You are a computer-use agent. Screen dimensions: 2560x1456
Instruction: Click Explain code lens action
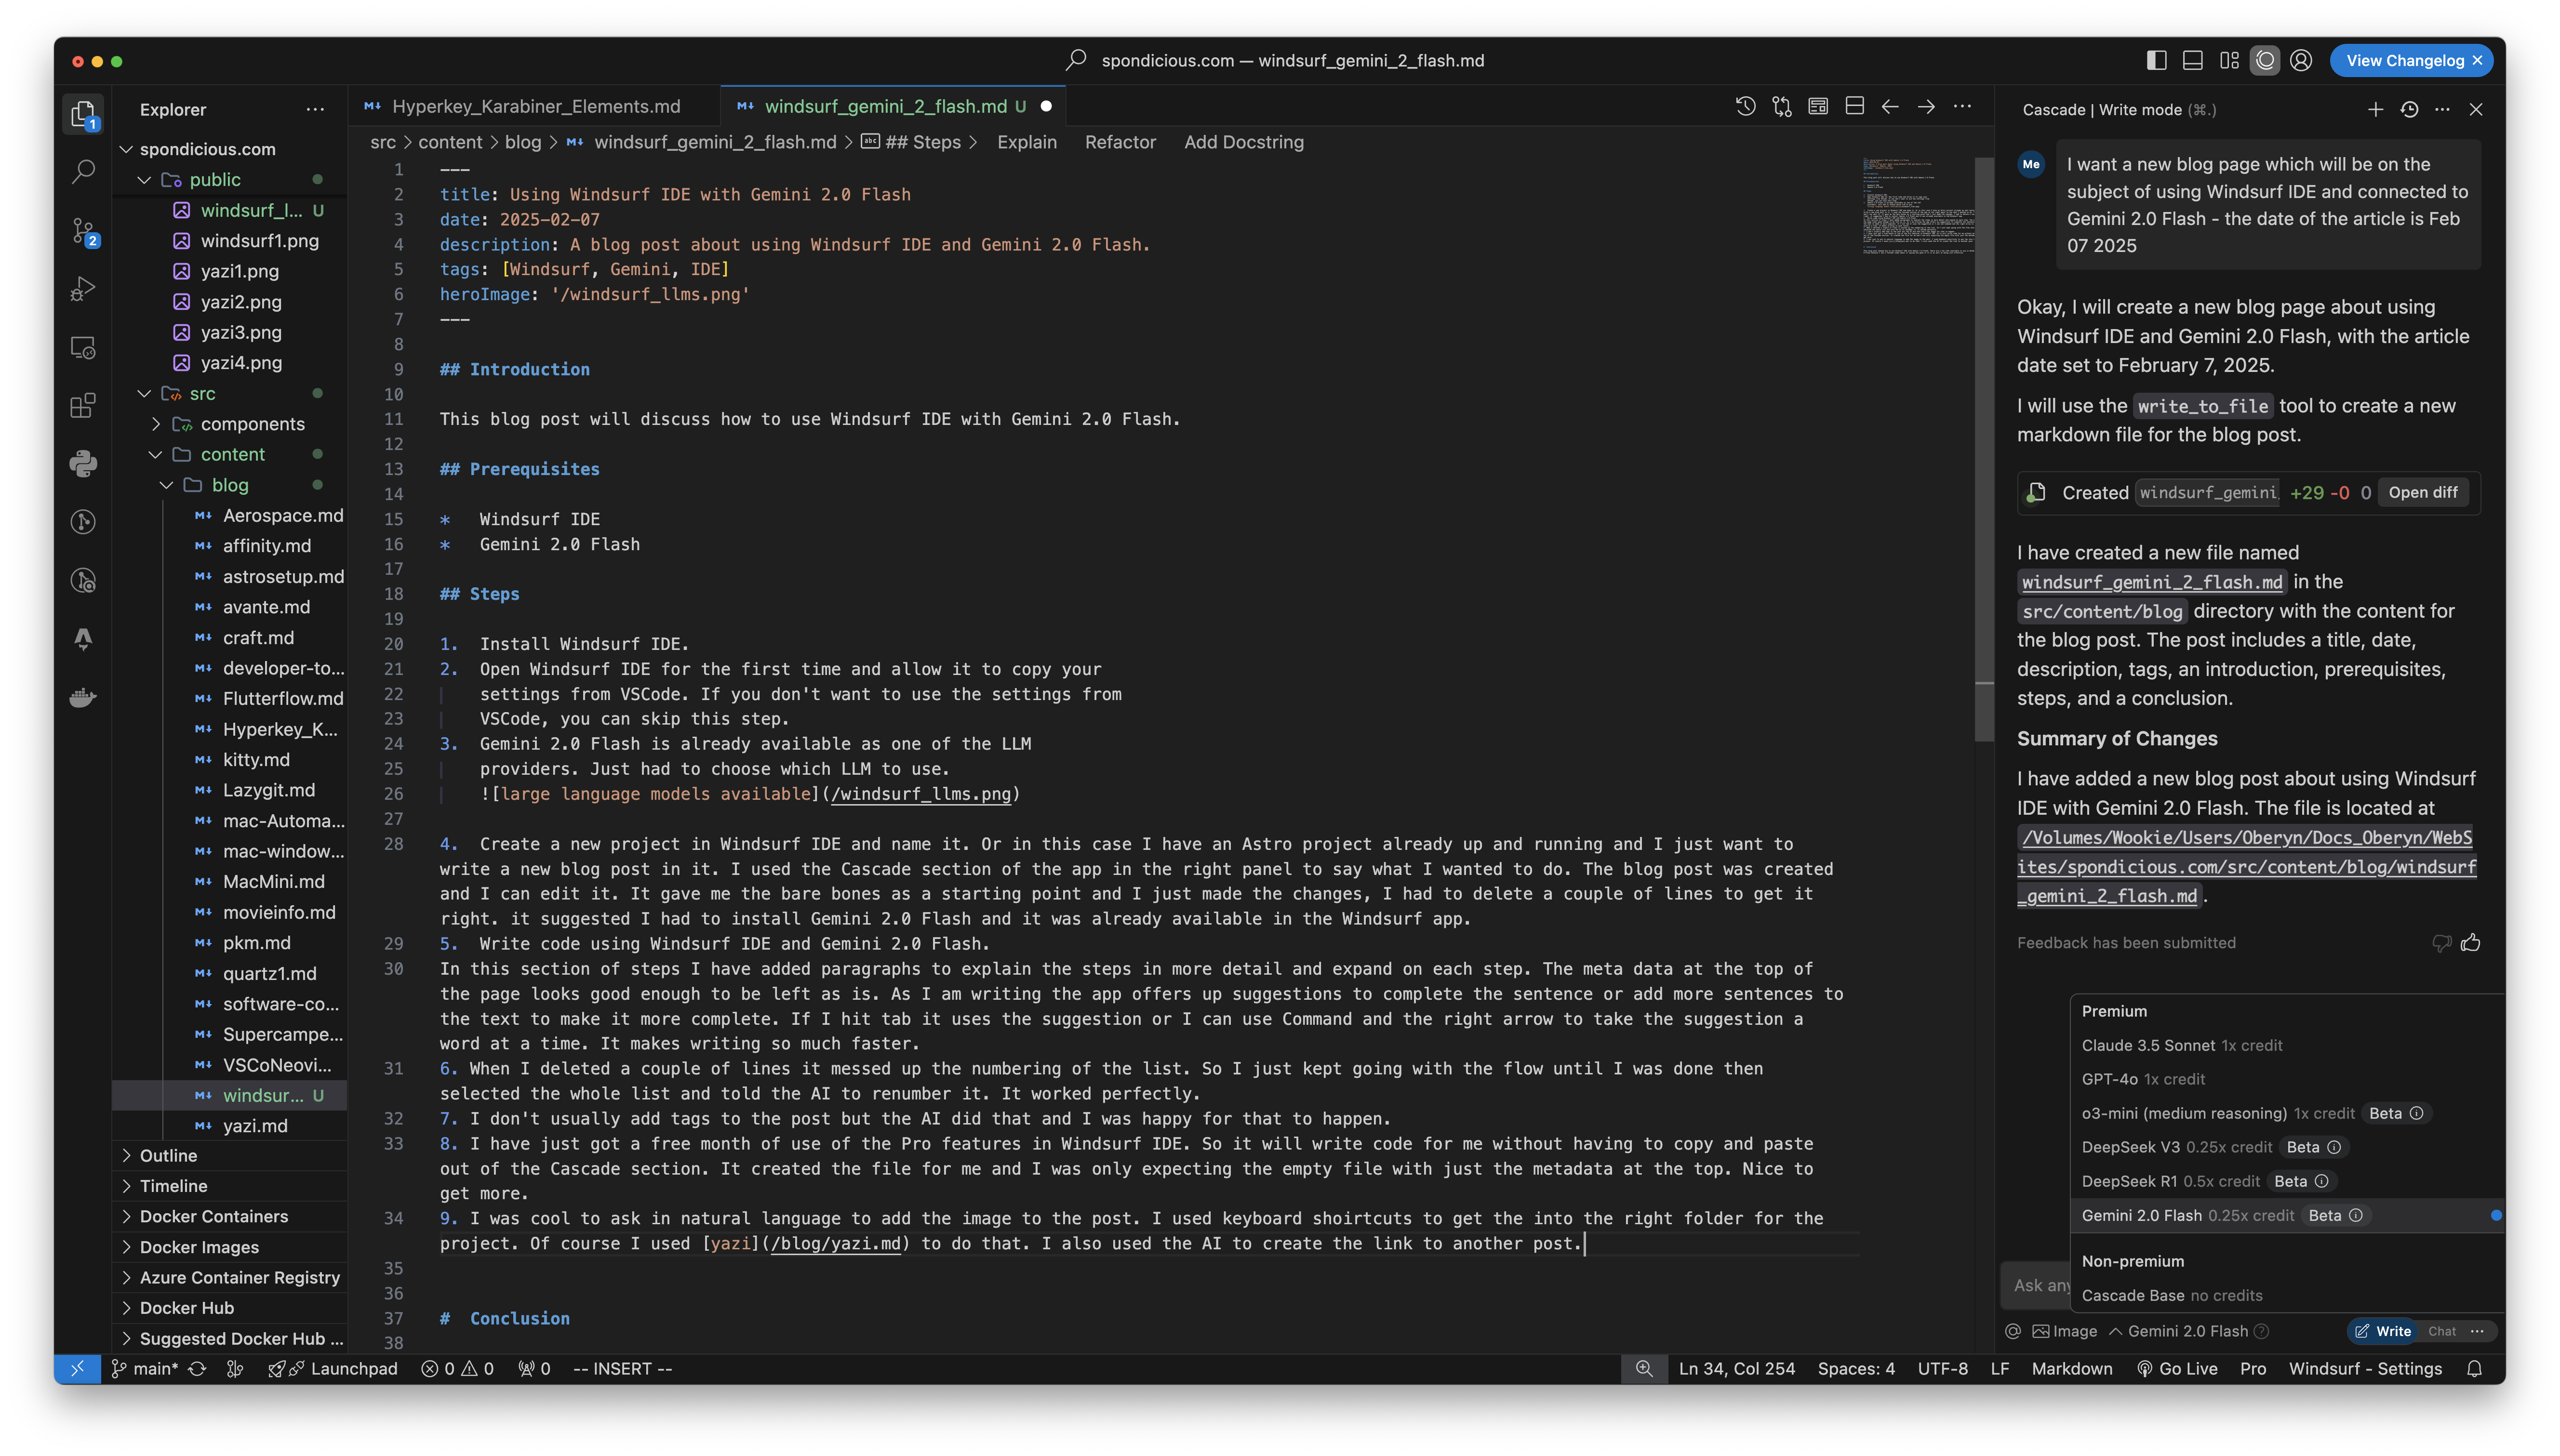[x=1027, y=142]
